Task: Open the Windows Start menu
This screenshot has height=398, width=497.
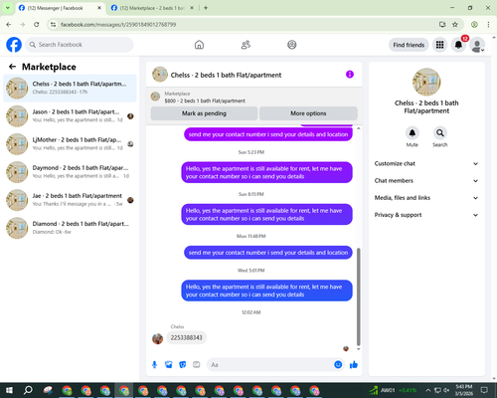Action: (x=9, y=390)
